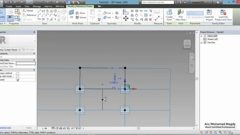
Task: Click the keyword search box
Action: [x=157, y=2]
